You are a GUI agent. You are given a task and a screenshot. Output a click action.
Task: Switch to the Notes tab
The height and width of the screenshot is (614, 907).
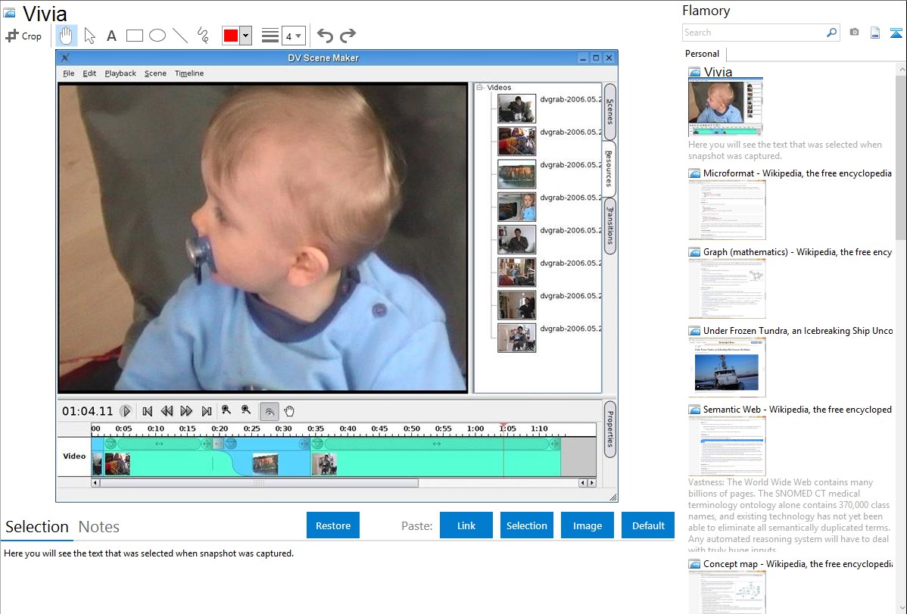coord(98,527)
